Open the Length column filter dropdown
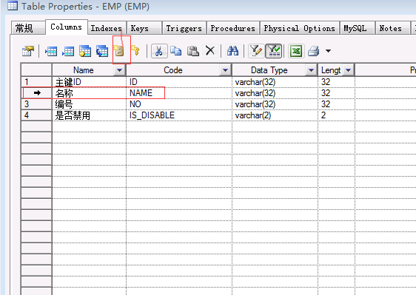This screenshot has height=295, width=416. tap(349, 70)
